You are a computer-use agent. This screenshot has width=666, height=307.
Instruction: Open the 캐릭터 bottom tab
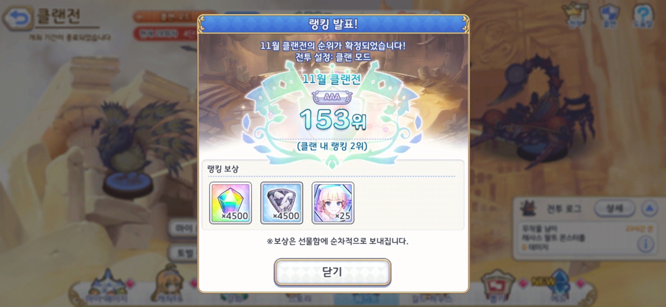170,287
